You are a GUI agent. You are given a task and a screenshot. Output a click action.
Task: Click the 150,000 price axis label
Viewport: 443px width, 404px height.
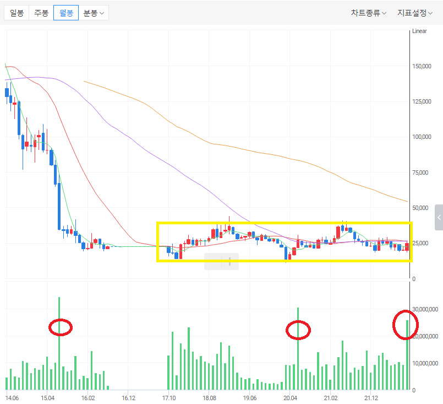click(422, 66)
